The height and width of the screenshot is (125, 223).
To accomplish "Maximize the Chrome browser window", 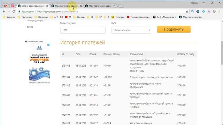I will [212, 3].
